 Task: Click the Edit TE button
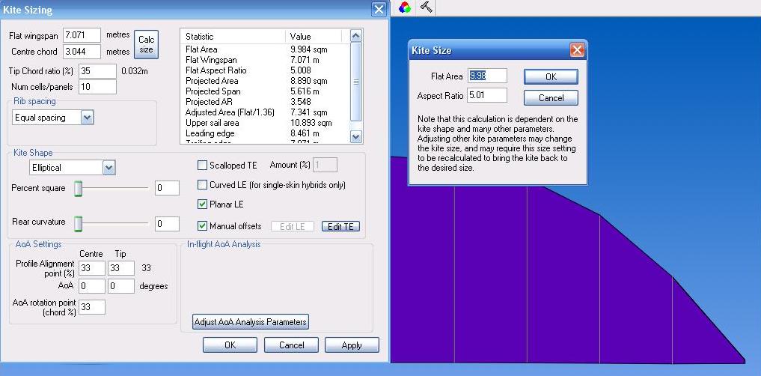point(340,226)
